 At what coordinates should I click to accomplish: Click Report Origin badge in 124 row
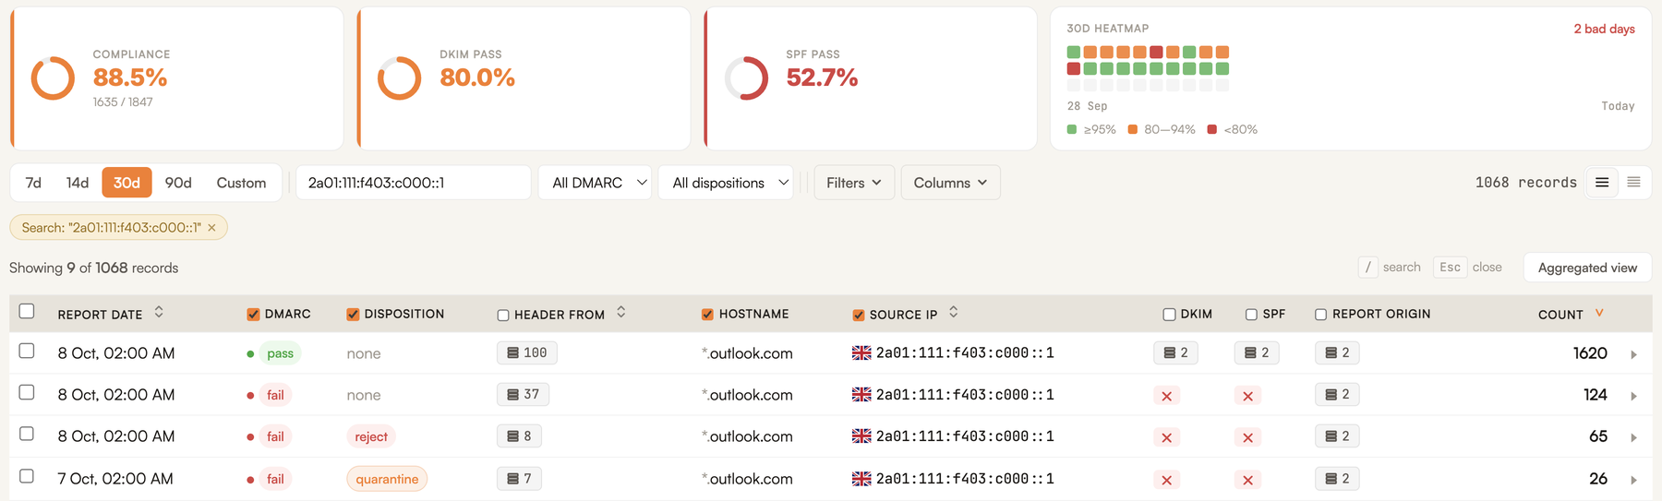pos(1337,394)
